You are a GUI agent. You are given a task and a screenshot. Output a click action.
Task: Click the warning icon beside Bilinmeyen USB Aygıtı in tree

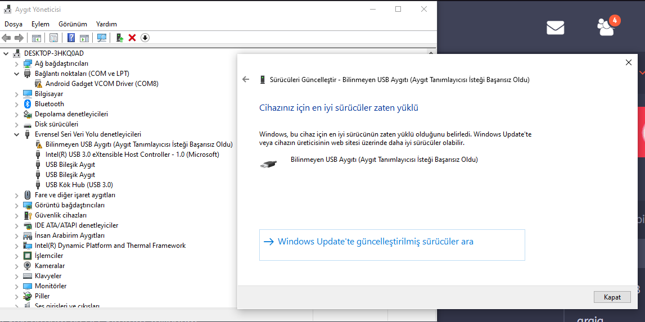pyautogui.click(x=39, y=144)
